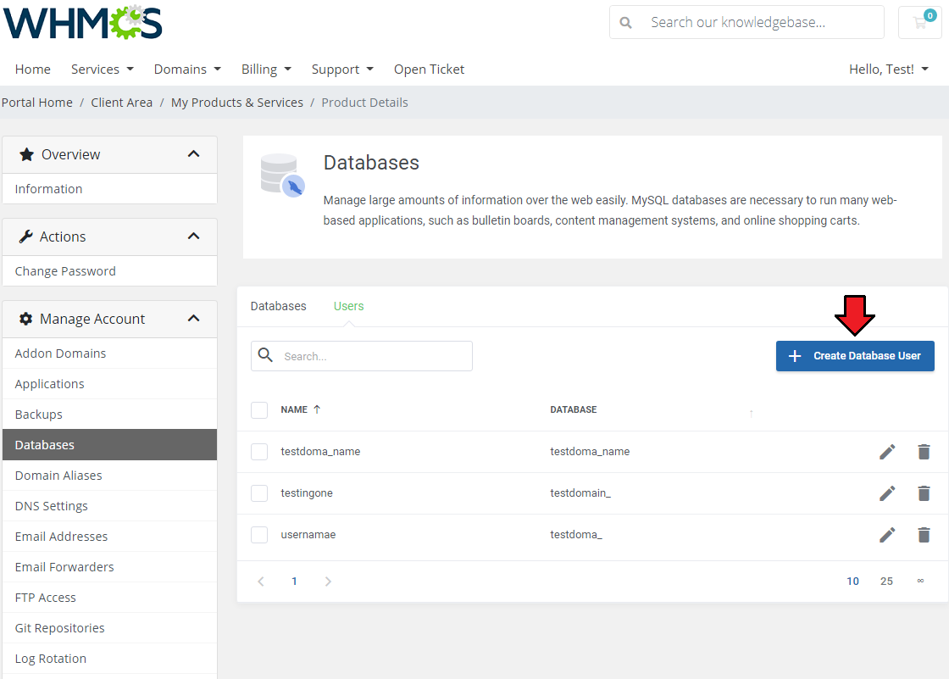This screenshot has height=679, width=949.
Task: Open Backups in the sidebar
Action: (x=109, y=415)
